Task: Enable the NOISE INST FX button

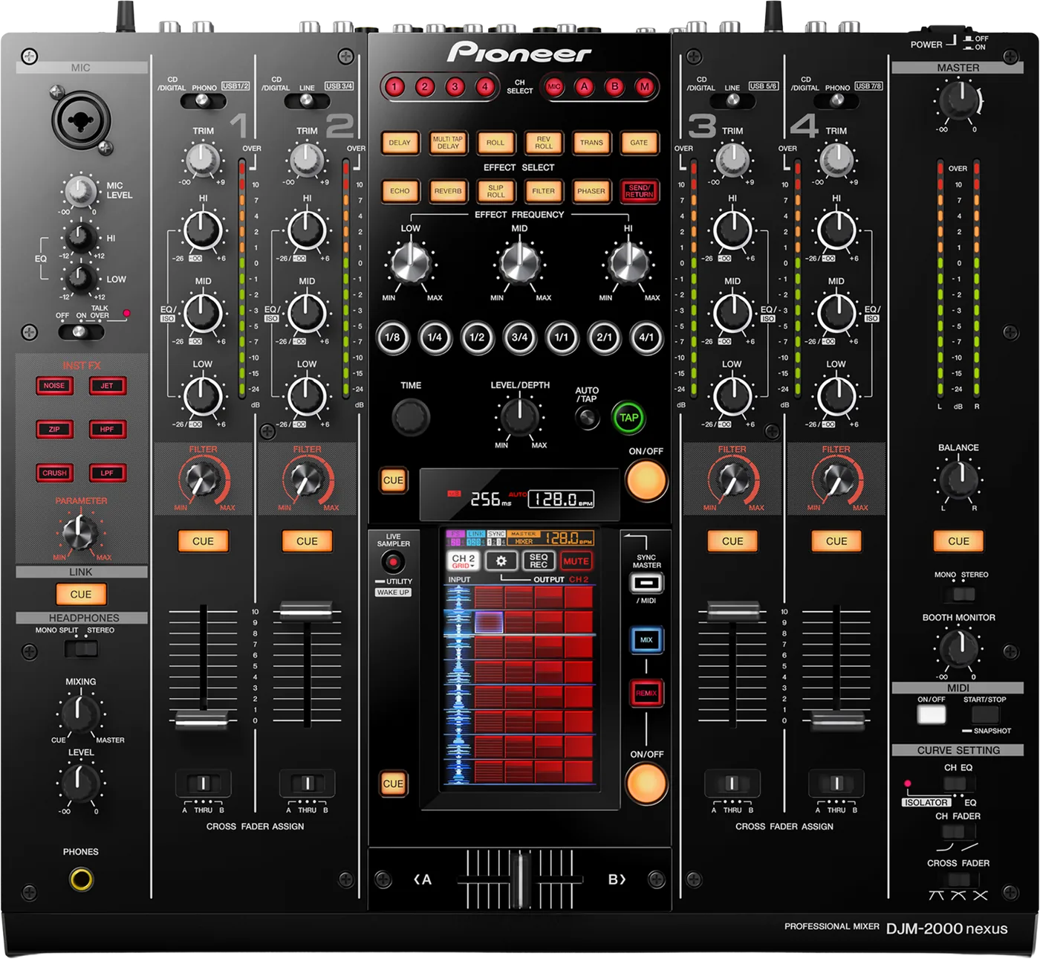Action: (x=54, y=386)
